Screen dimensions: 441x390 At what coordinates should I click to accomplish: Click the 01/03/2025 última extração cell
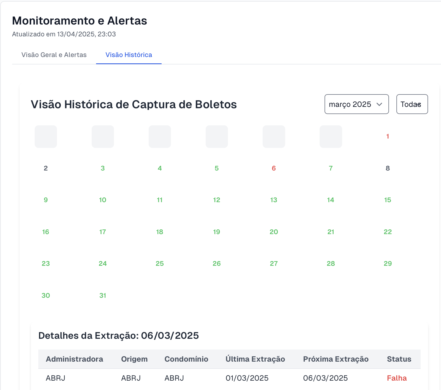coord(247,378)
